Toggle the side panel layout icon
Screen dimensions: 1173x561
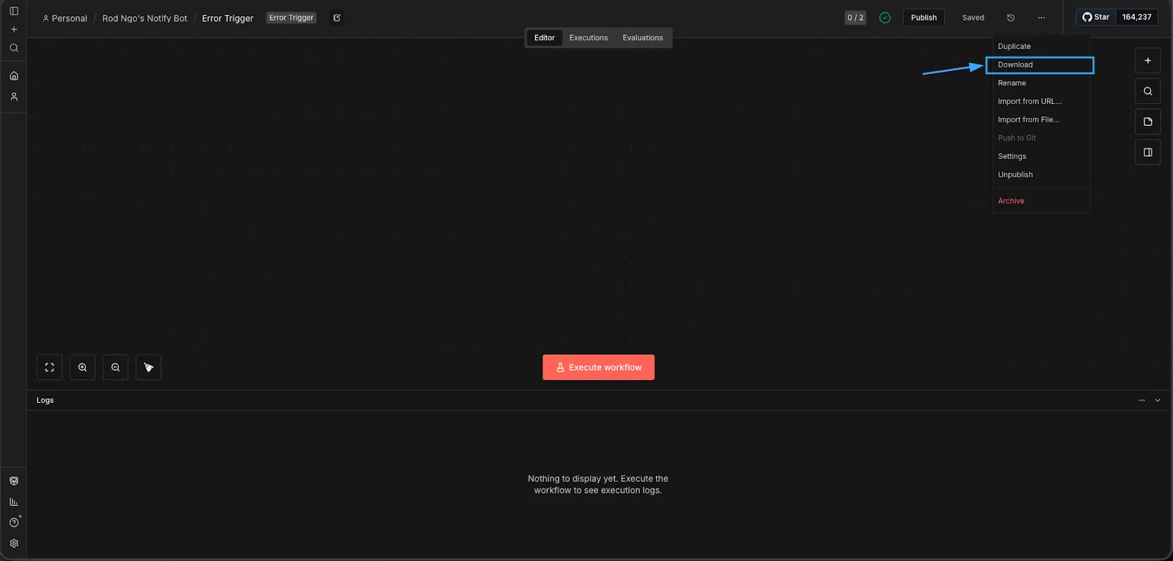pyautogui.click(x=1148, y=152)
